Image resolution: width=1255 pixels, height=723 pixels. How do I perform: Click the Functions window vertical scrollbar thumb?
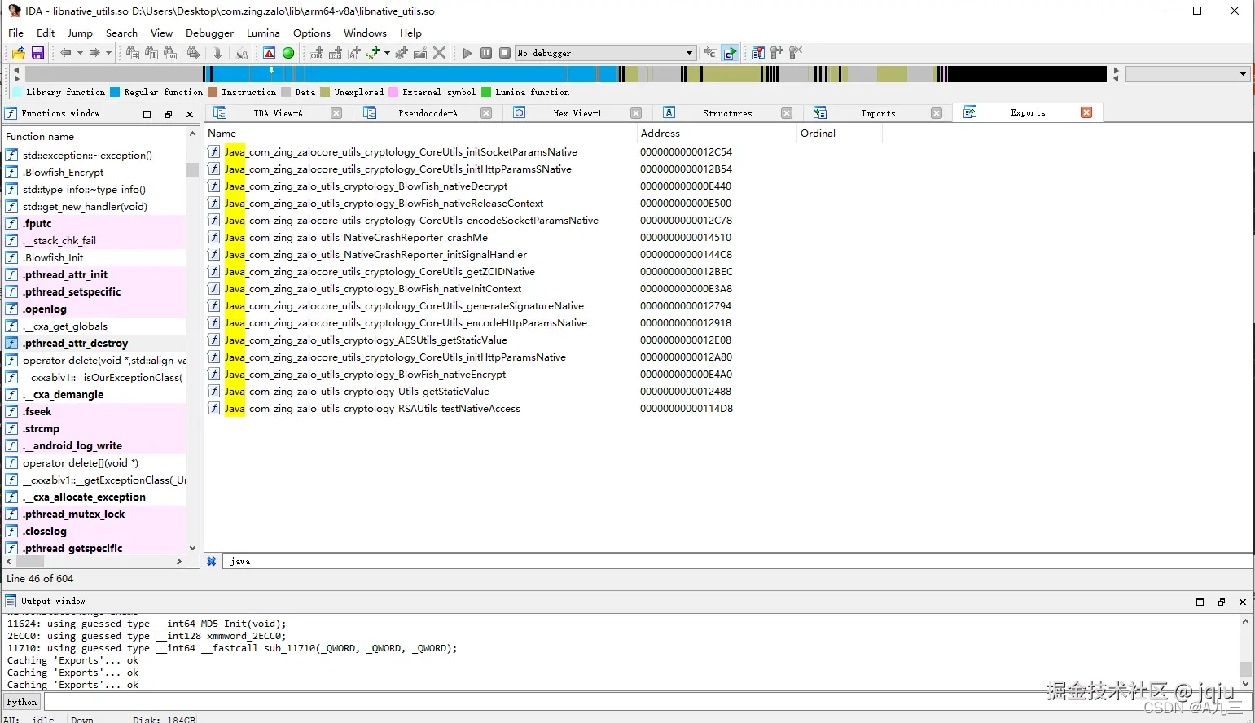192,170
